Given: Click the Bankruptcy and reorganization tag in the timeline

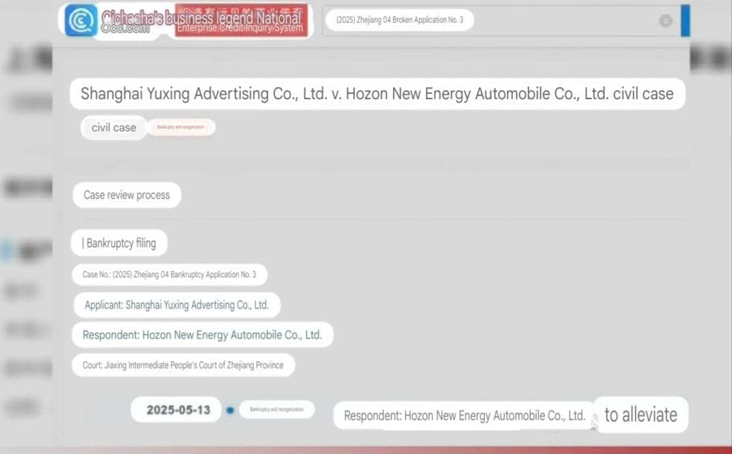Looking at the screenshot, I should pyautogui.click(x=277, y=409).
